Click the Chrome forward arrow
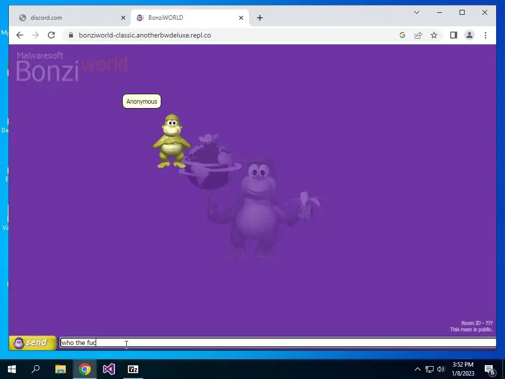The image size is (505, 379). (x=36, y=35)
